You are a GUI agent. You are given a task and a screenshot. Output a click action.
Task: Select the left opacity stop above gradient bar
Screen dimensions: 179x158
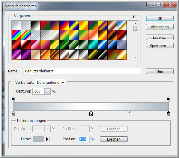tap(13, 99)
